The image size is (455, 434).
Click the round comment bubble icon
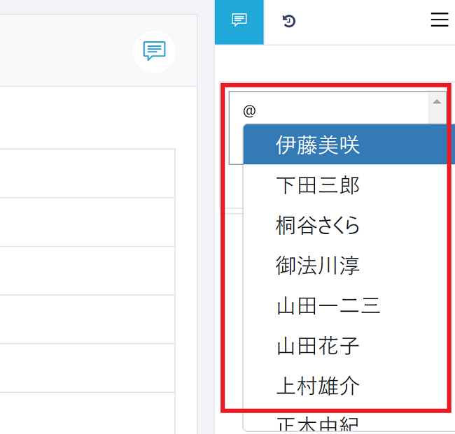pos(154,51)
